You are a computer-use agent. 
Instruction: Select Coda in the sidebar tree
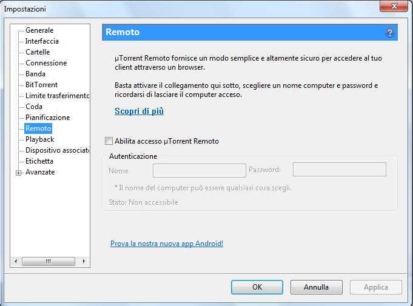click(x=34, y=107)
